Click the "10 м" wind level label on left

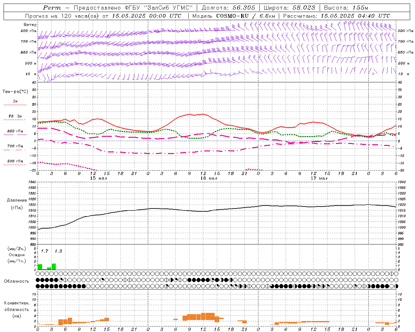coord(31,74)
